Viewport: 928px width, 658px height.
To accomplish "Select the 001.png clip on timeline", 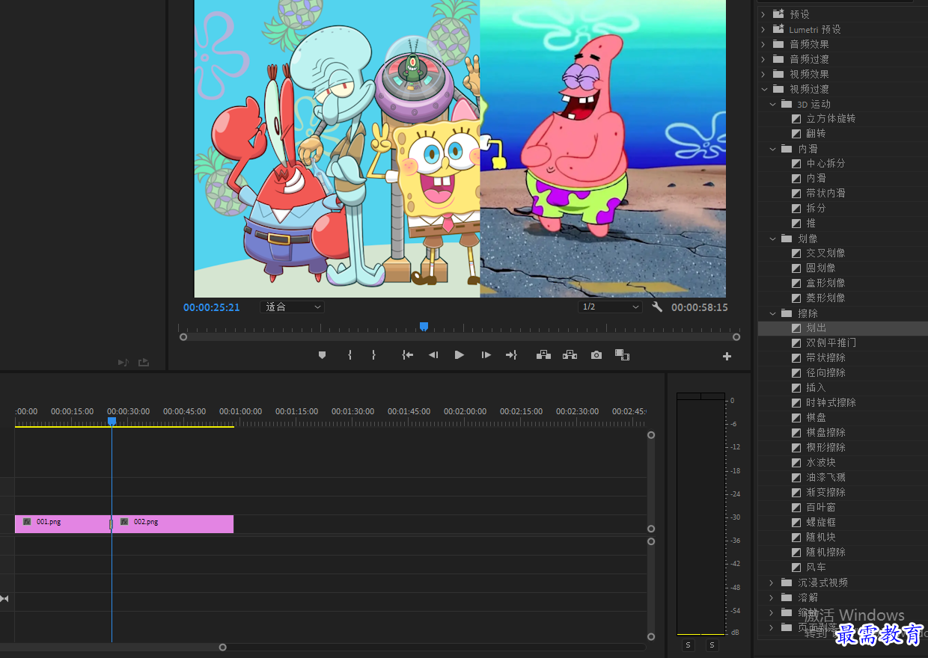I will pyautogui.click(x=62, y=524).
